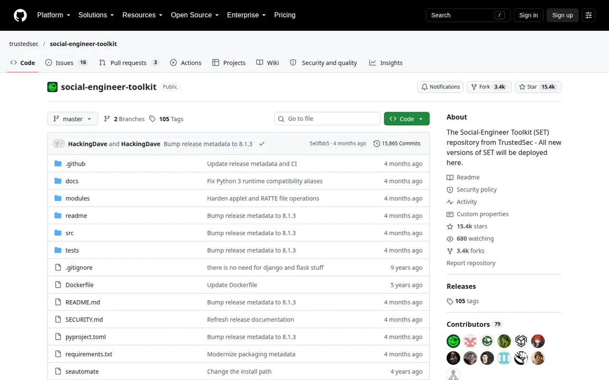Open the Pricing link
Viewport: 609px width, 380px height.
(x=285, y=15)
